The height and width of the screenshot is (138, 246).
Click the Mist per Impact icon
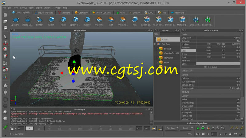[182, 20]
